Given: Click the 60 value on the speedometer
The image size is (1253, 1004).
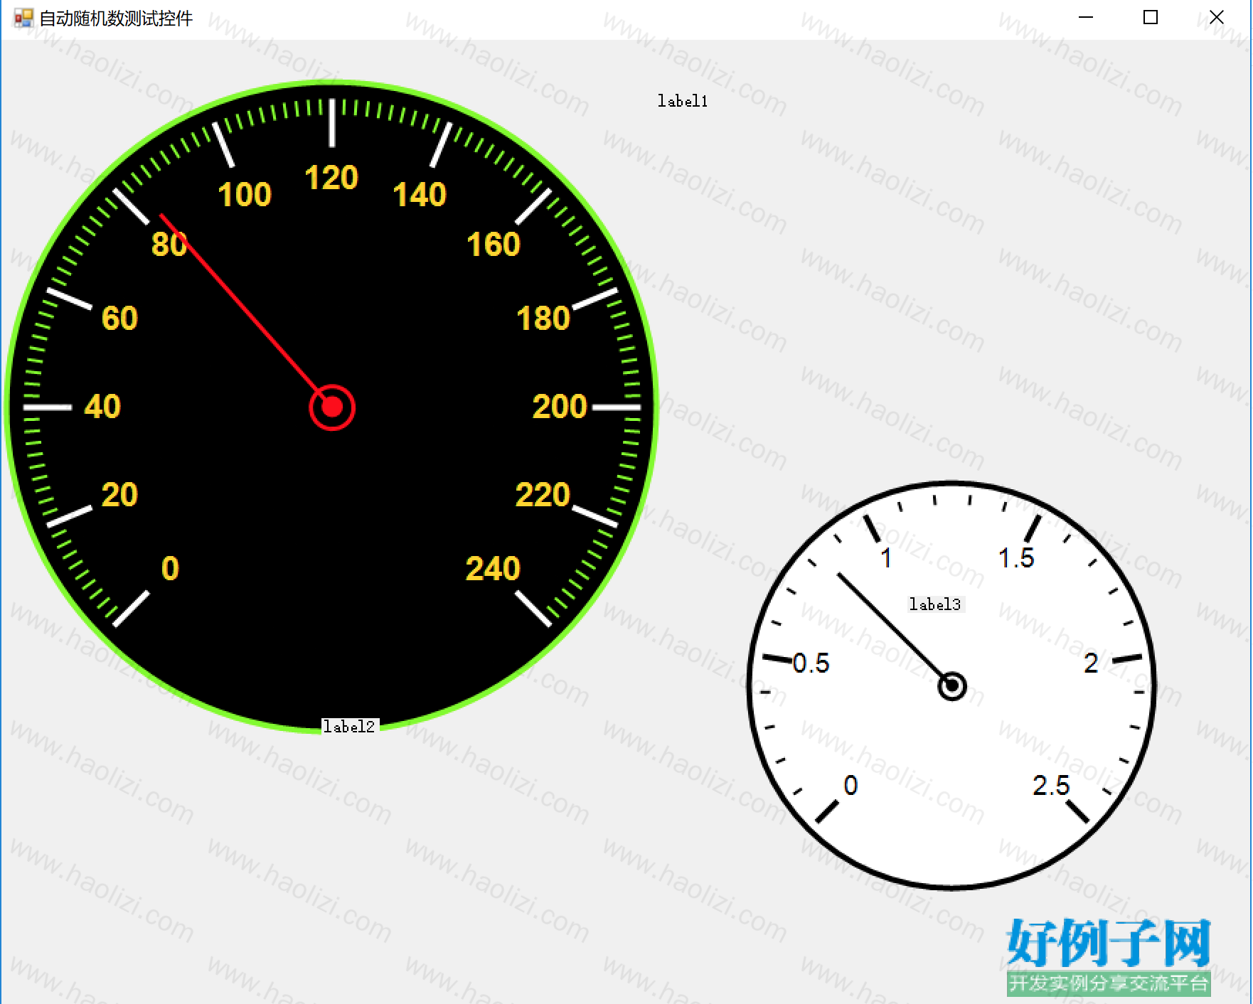Looking at the screenshot, I should pos(119,319).
